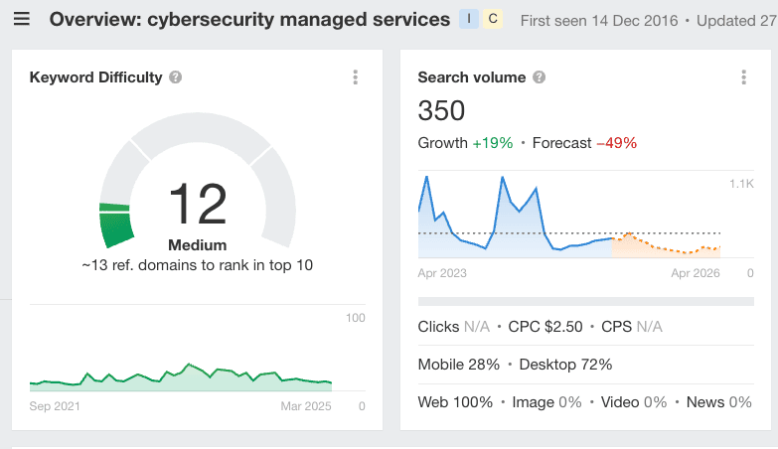Image resolution: width=778 pixels, height=449 pixels.
Task: Click the Web 100% metric
Action: (x=455, y=402)
